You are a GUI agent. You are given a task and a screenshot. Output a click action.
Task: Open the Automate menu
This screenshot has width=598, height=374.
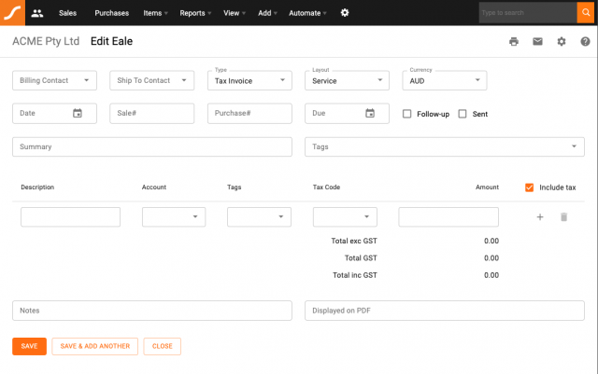coord(307,13)
